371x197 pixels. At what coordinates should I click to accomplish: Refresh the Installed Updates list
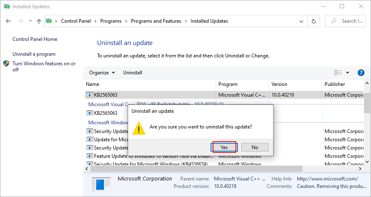click(313, 21)
